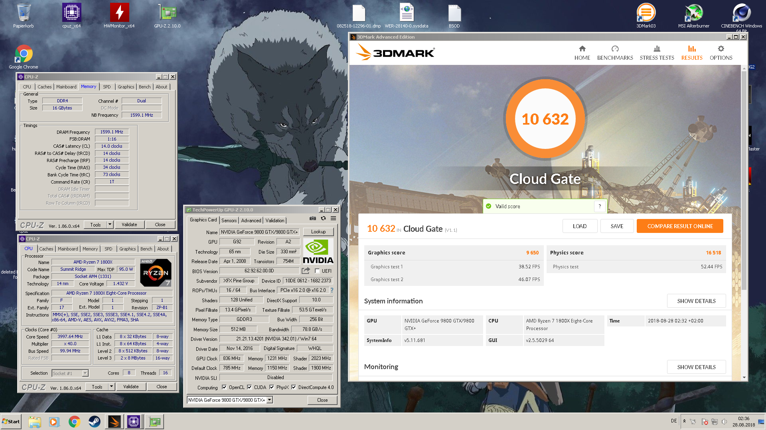
Task: Open GPU-Z hamburger menu
Action: [x=334, y=218]
